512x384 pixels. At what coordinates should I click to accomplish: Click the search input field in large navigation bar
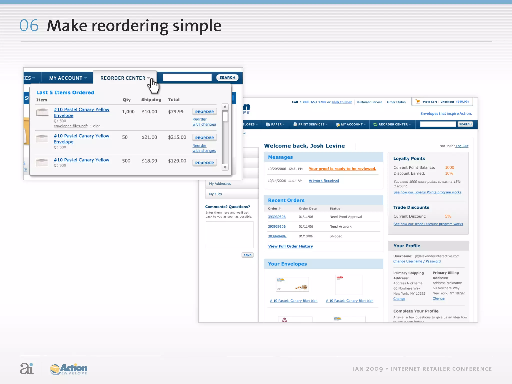tap(187, 78)
